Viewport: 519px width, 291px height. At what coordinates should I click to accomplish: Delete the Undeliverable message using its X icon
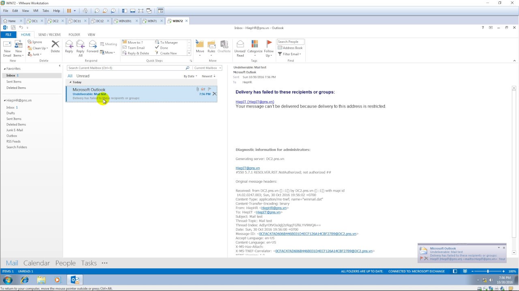214,94
